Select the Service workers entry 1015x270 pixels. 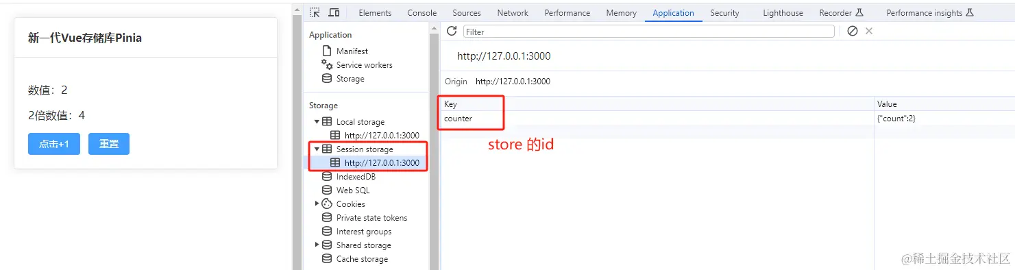(x=365, y=65)
